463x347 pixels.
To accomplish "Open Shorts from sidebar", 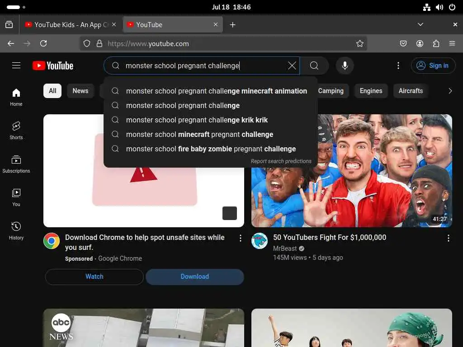I will pos(16,131).
